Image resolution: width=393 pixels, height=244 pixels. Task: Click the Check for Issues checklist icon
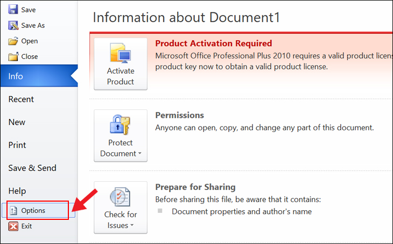(x=120, y=197)
